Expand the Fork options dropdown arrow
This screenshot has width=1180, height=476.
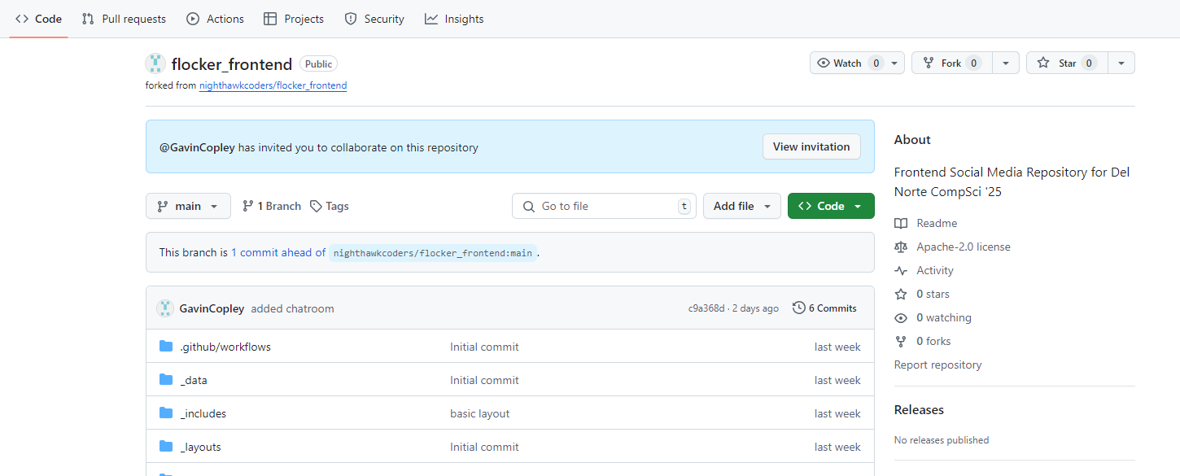coord(1006,63)
